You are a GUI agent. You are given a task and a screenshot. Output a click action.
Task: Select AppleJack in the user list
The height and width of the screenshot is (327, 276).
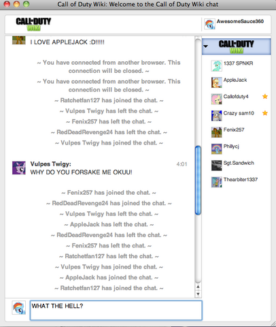click(x=235, y=80)
